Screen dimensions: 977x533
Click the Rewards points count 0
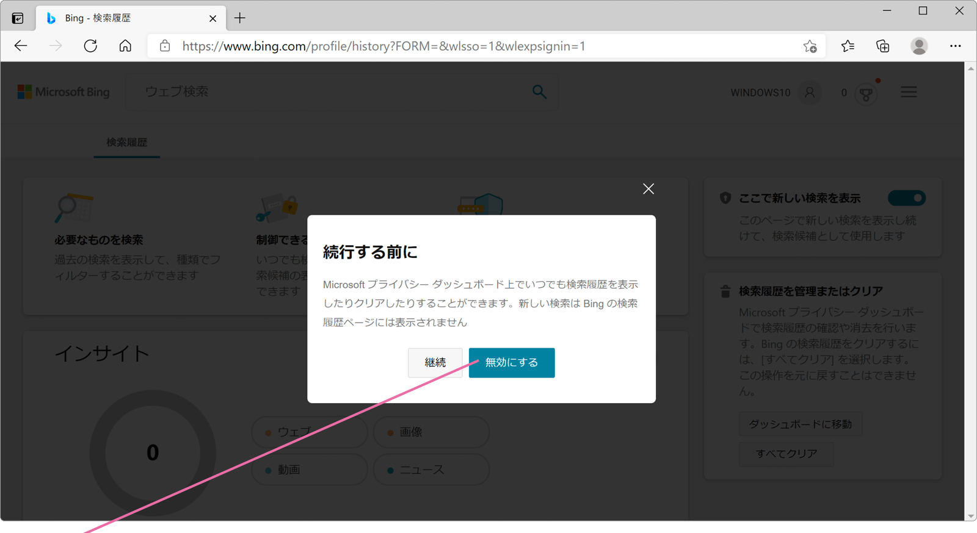pos(844,93)
